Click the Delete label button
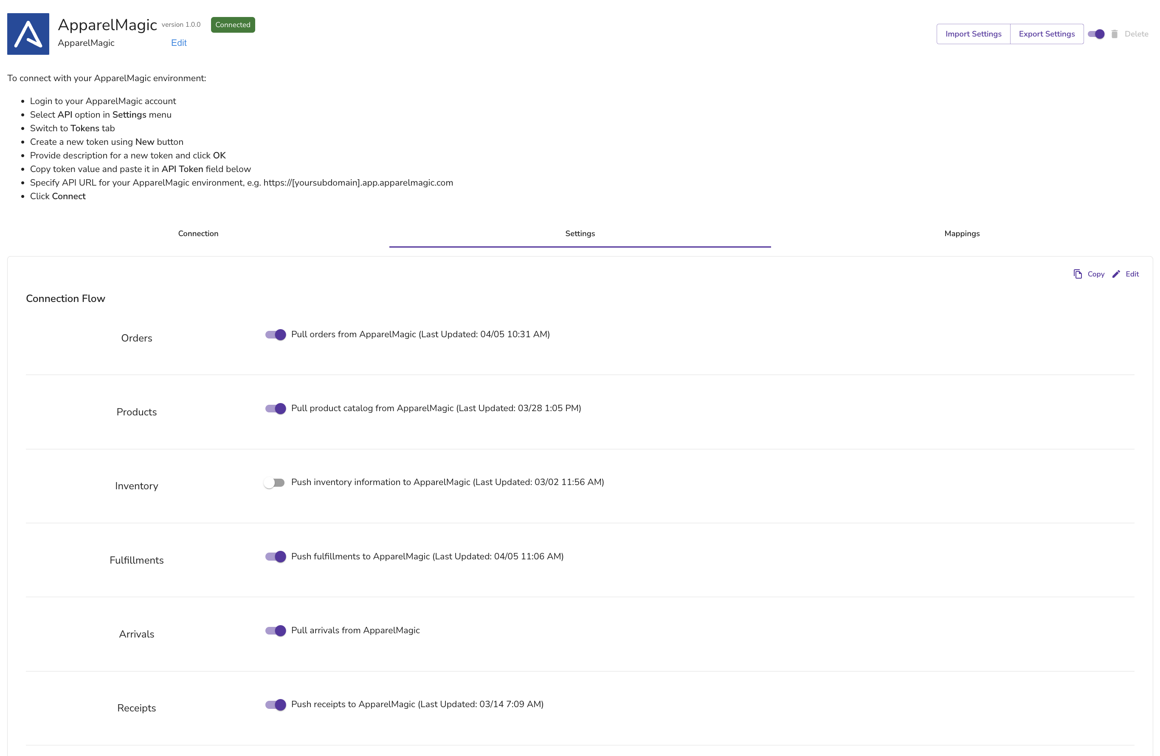This screenshot has width=1160, height=756. tap(1136, 34)
